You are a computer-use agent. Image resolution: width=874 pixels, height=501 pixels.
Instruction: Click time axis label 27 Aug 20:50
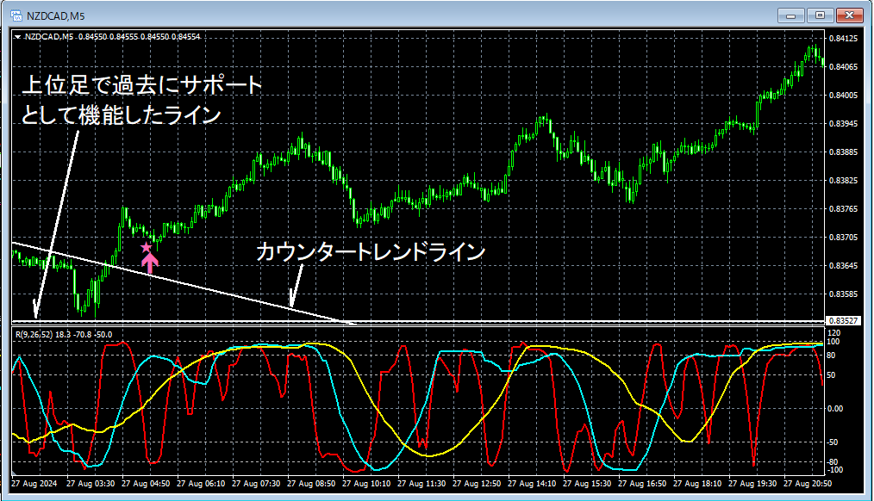(x=808, y=484)
